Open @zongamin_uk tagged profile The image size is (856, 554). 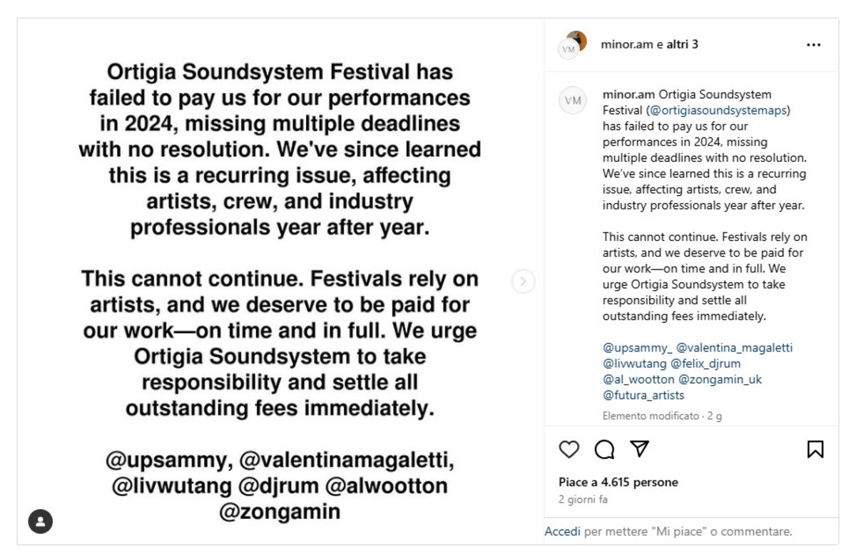720,379
